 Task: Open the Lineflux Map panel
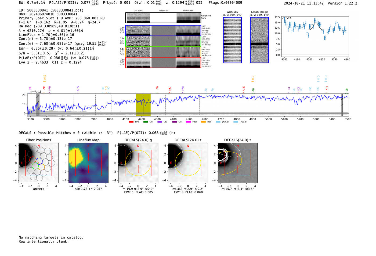tap(88, 163)
